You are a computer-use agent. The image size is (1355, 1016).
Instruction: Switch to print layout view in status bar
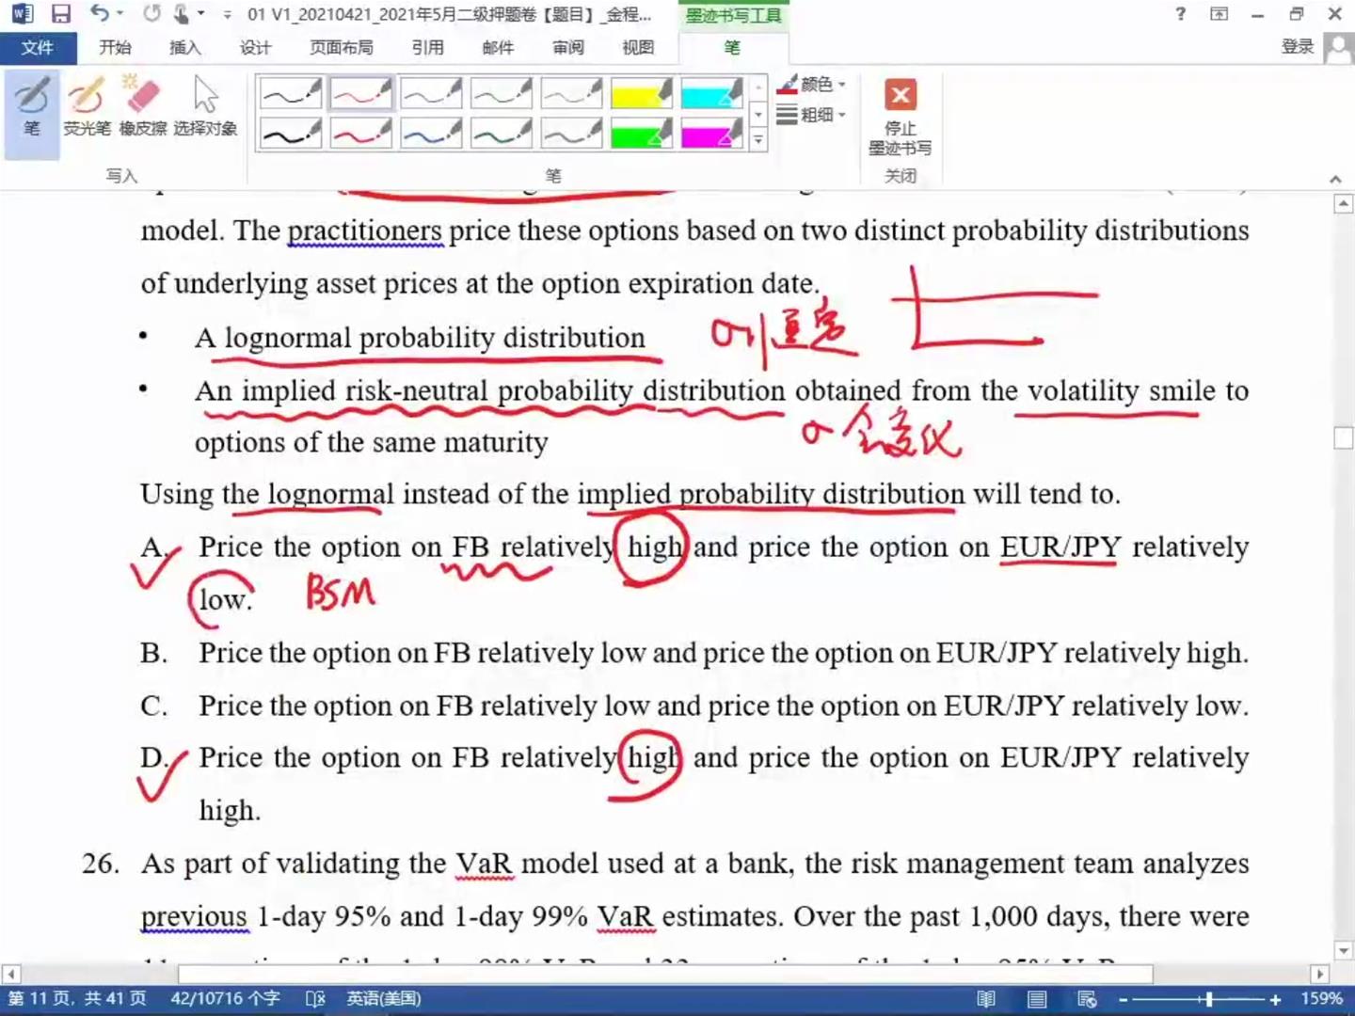click(x=1036, y=999)
